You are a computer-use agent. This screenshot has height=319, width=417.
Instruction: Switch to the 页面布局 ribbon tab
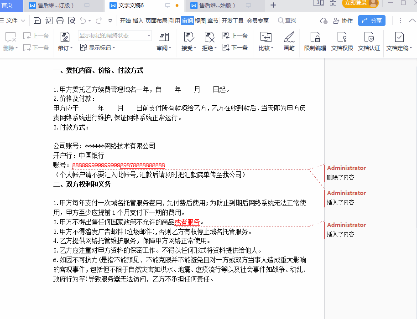156,21
